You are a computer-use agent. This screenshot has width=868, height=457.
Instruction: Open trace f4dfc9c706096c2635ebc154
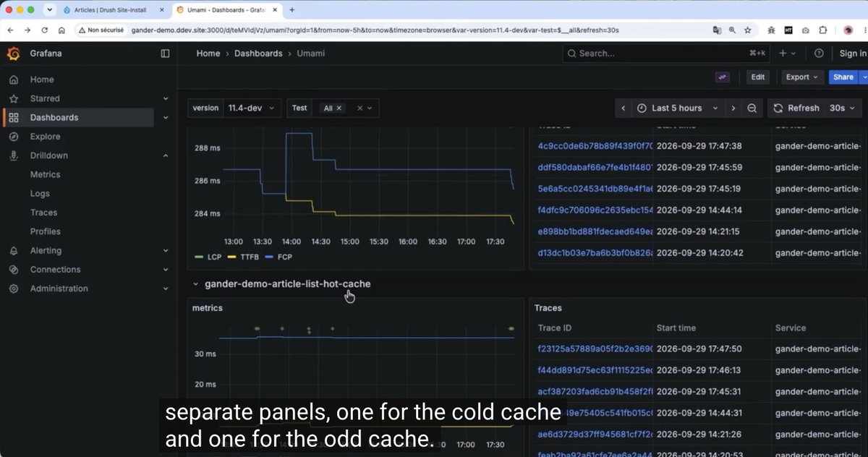[595, 210]
